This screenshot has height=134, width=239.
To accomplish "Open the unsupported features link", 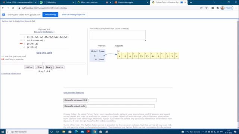I will [x=74, y=93].
